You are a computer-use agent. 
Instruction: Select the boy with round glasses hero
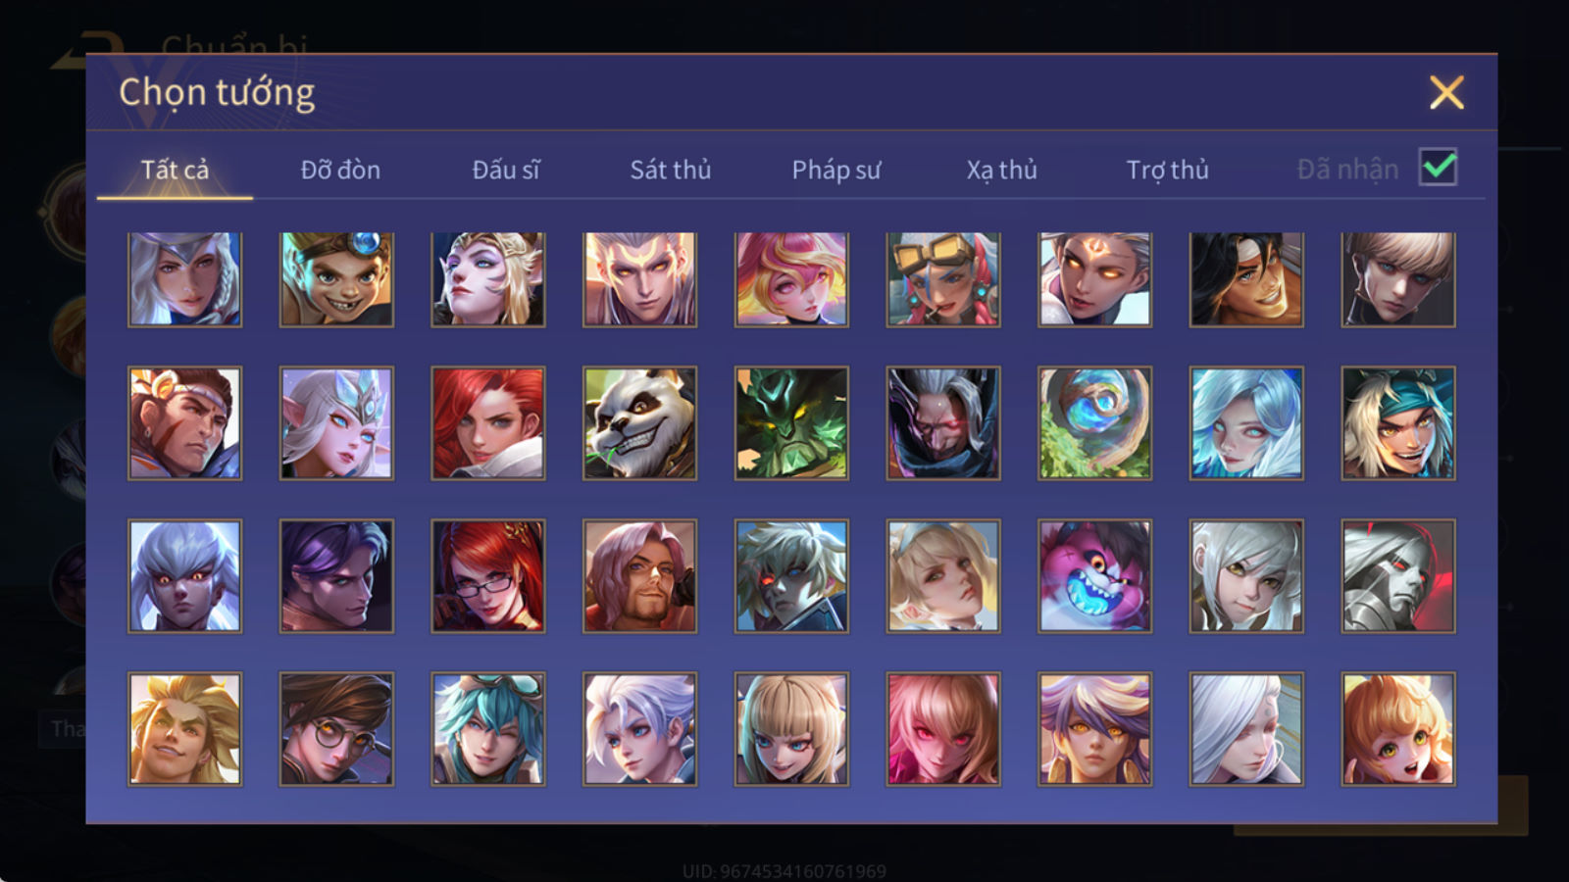click(x=336, y=729)
